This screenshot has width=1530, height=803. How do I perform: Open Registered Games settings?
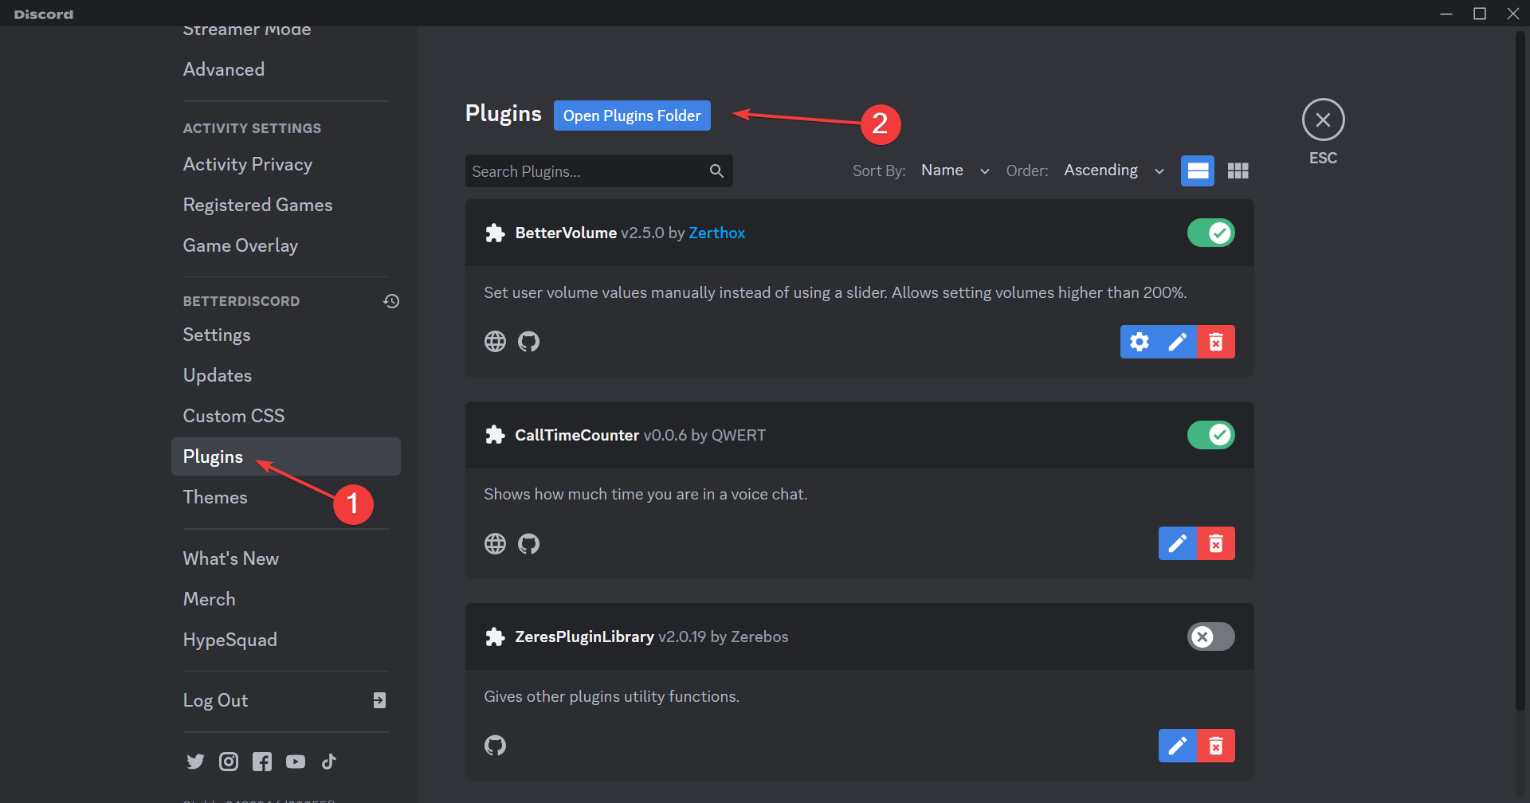pos(286,205)
